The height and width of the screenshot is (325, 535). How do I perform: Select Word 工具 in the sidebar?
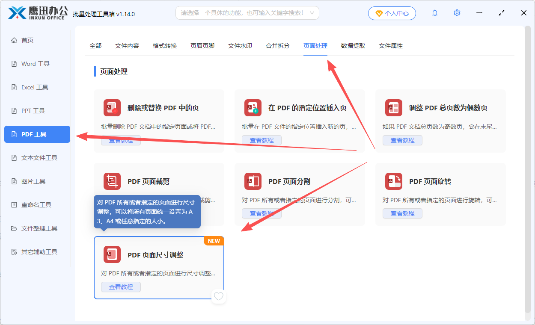(x=37, y=63)
